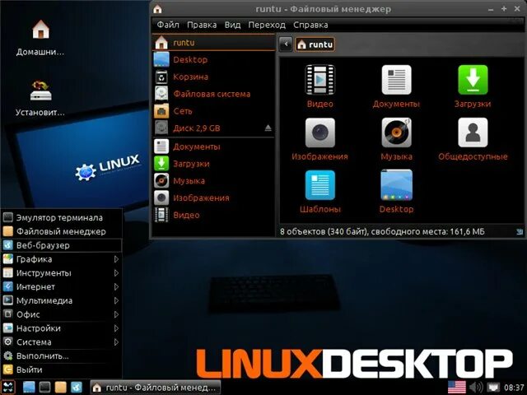The height and width of the screenshot is (395, 527).
Task: Launch web browser from the panel icon
Action: click(77, 388)
